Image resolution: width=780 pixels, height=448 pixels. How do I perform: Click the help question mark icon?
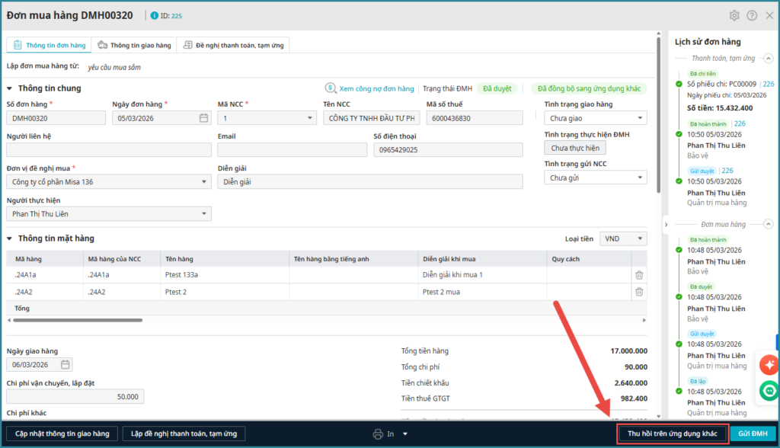(x=752, y=15)
